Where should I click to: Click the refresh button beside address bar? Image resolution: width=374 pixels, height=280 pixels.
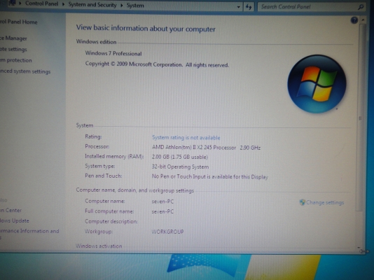[249, 7]
